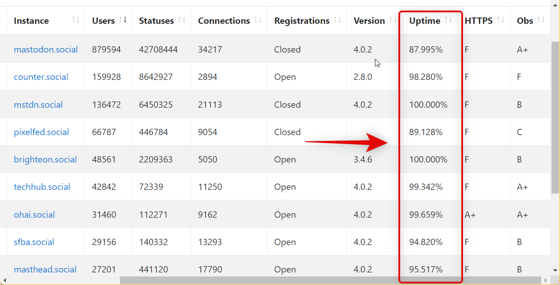The width and height of the screenshot is (560, 285).
Task: Open the counter.social instance link
Action: [x=41, y=77]
